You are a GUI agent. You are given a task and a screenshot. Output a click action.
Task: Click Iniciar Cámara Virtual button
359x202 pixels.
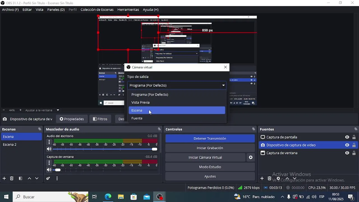(205, 157)
